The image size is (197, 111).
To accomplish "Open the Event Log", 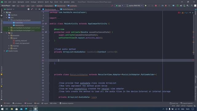I will (x=174, y=103).
